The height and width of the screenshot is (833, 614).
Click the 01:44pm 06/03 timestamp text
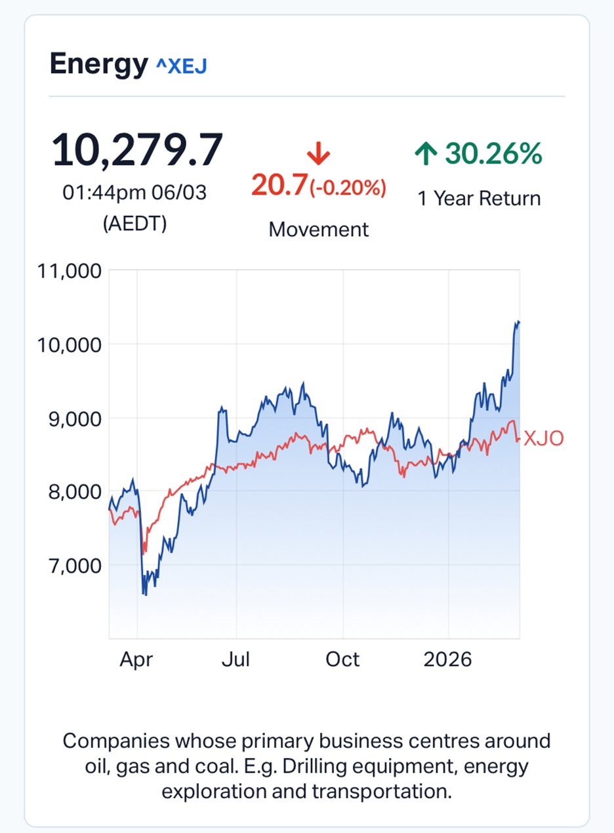tap(134, 193)
